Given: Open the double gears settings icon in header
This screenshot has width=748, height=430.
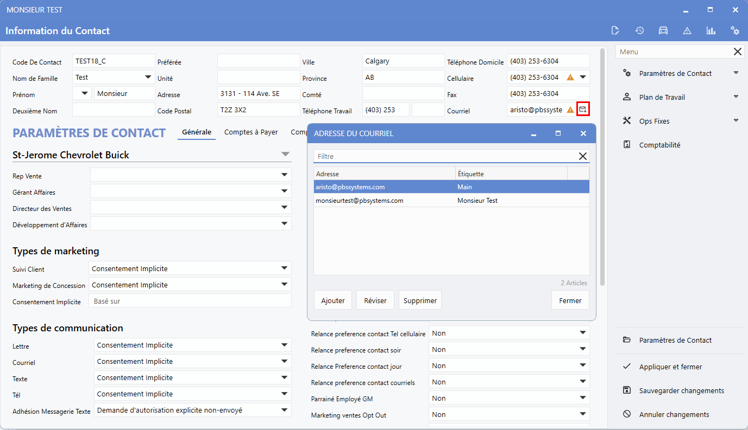Looking at the screenshot, I should tap(735, 30).
